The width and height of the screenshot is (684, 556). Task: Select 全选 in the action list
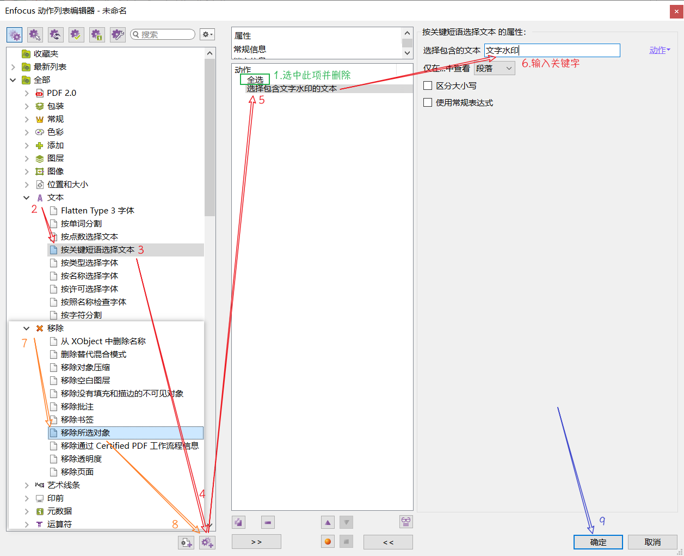pyautogui.click(x=255, y=80)
